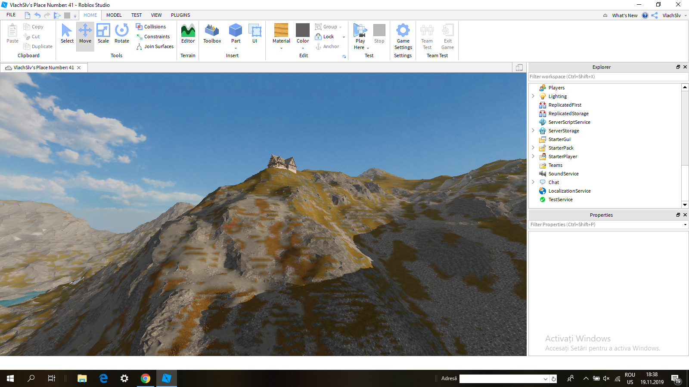Viewport: 689px width, 387px height.
Task: Toggle Constraints option
Action: 153,37
